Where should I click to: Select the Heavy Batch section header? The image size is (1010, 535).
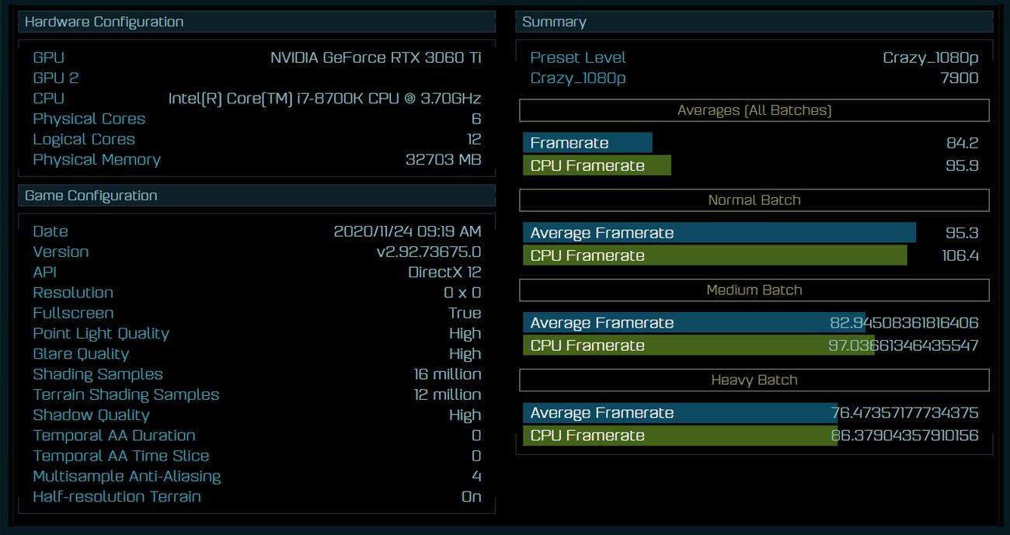(754, 380)
